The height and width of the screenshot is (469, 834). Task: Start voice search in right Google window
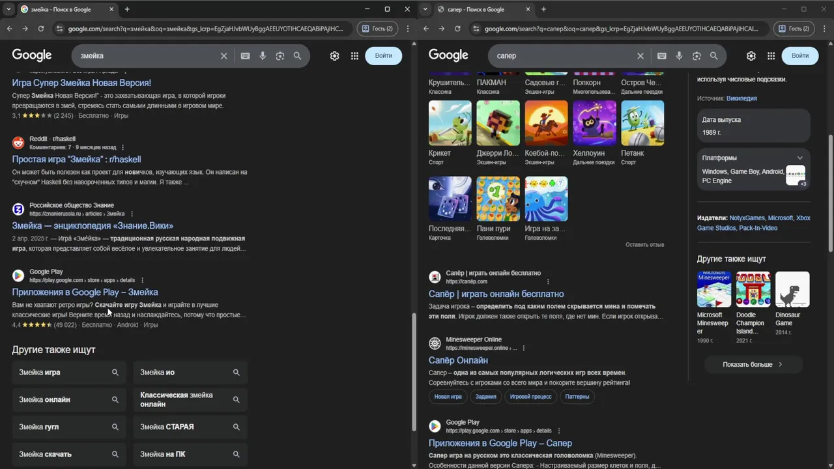(679, 56)
